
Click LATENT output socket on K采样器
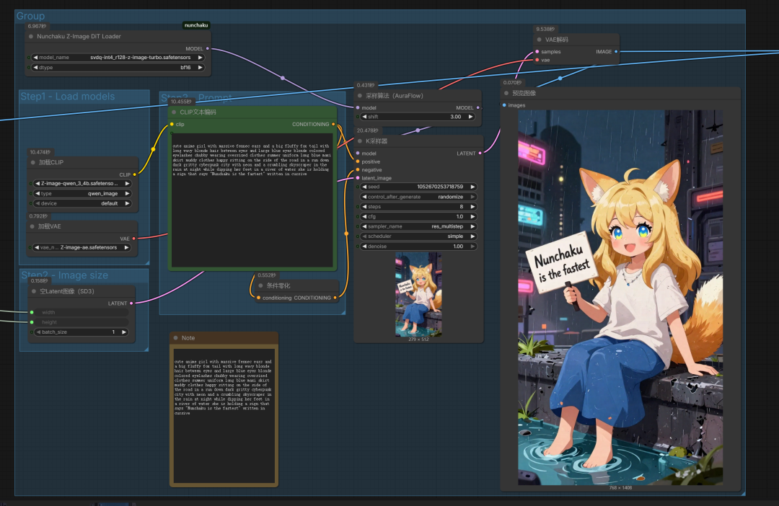(x=480, y=154)
